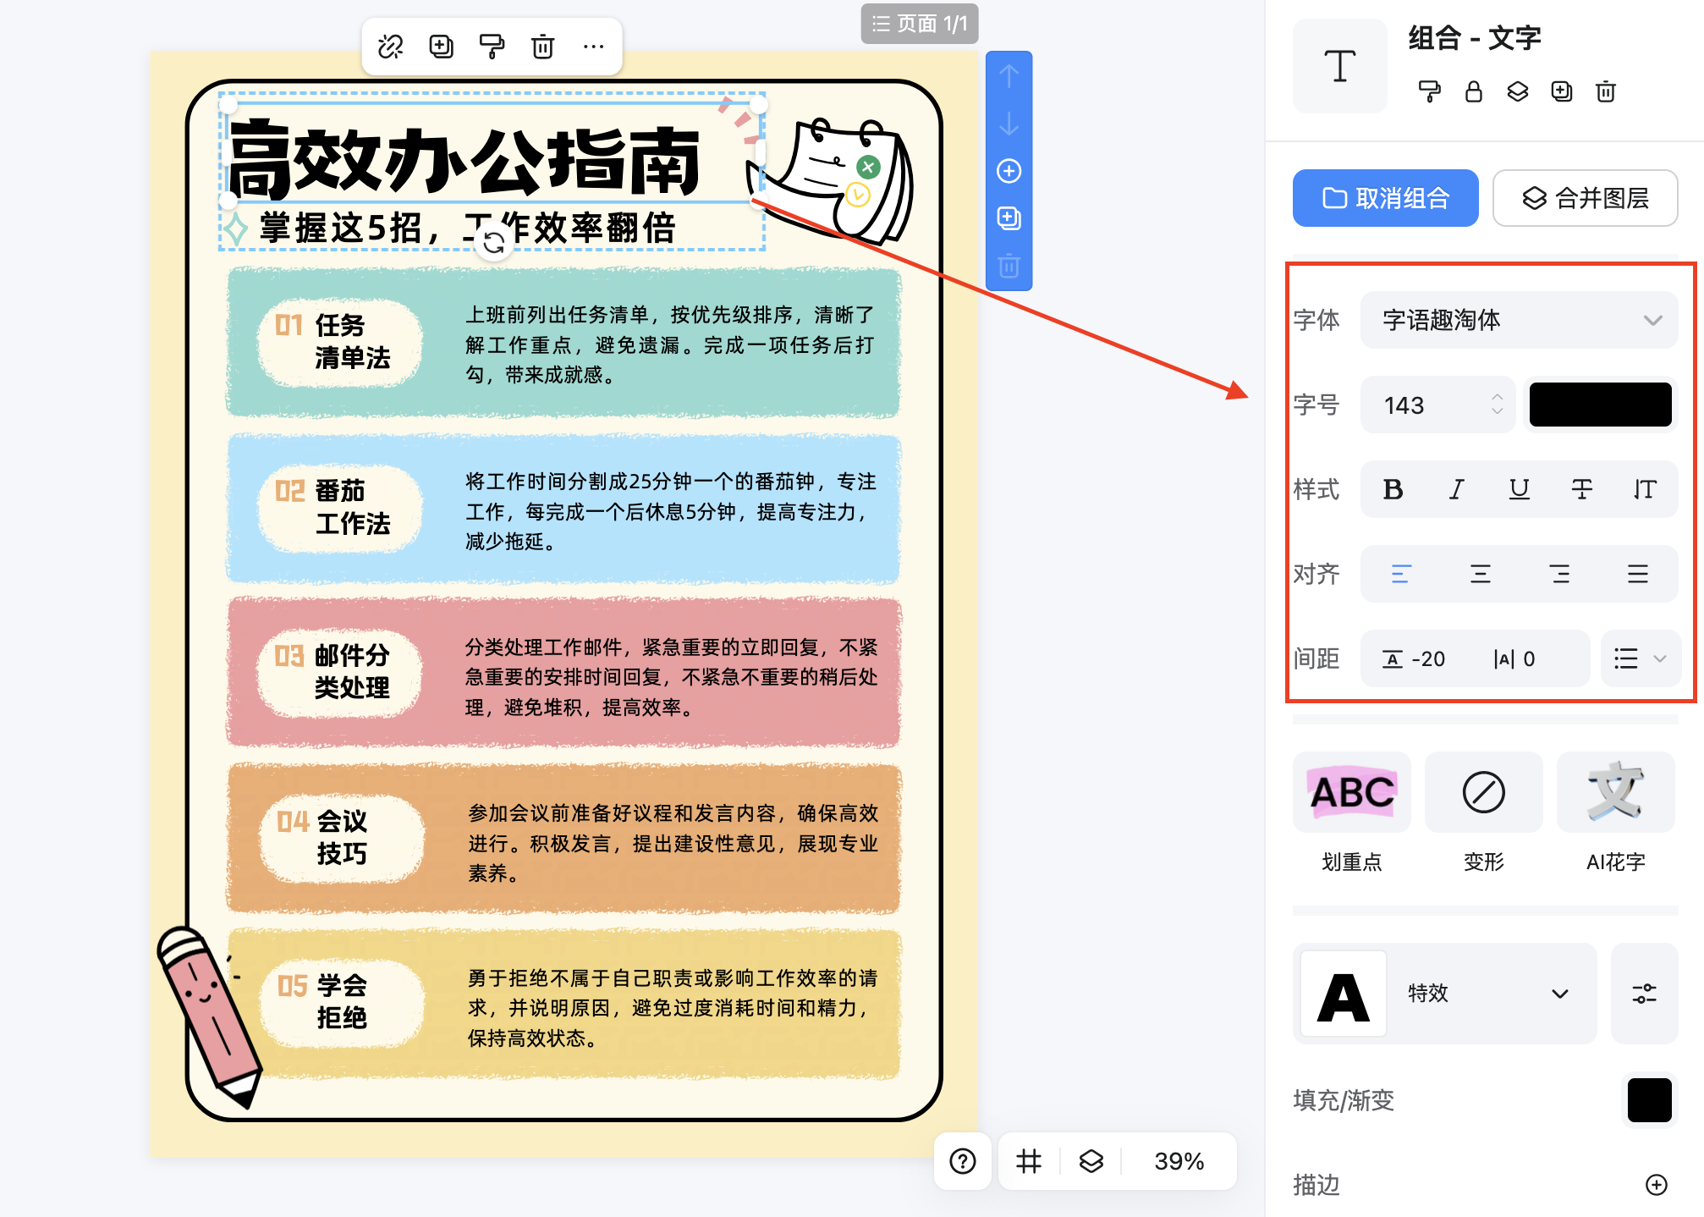
Task: Select the format painter roller icon
Action: point(492,47)
